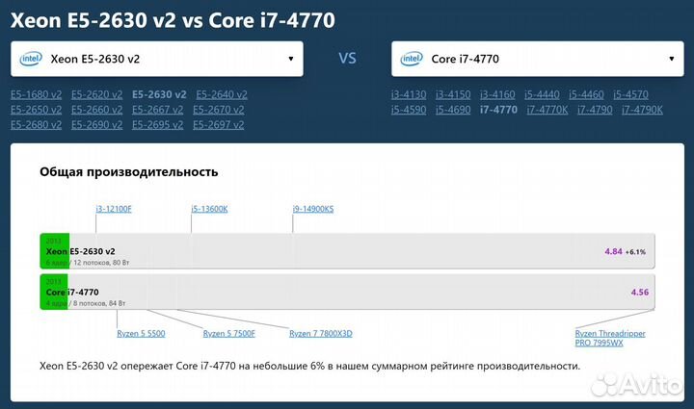Open the E5-2667 v2 link
This screenshot has width=694, height=409.
tap(157, 110)
